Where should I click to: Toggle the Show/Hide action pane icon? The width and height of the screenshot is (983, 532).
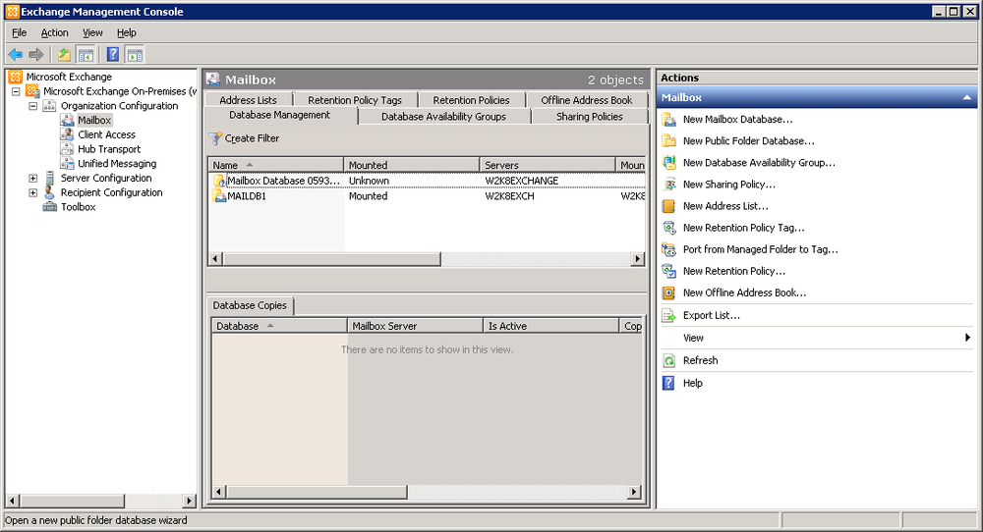point(135,54)
